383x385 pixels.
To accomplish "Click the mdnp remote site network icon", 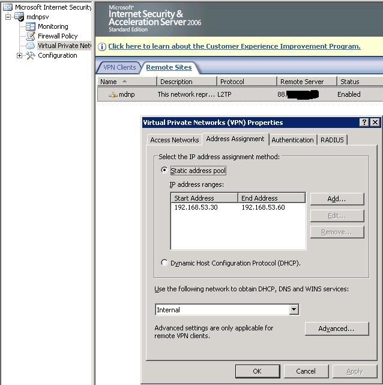I will 113,94.
